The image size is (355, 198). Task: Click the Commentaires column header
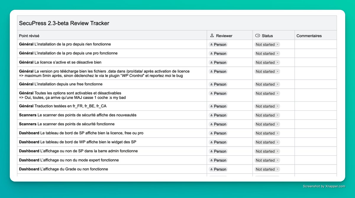tap(309, 35)
